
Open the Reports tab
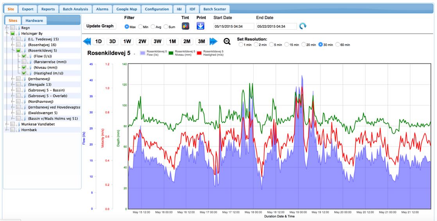pos(48,9)
